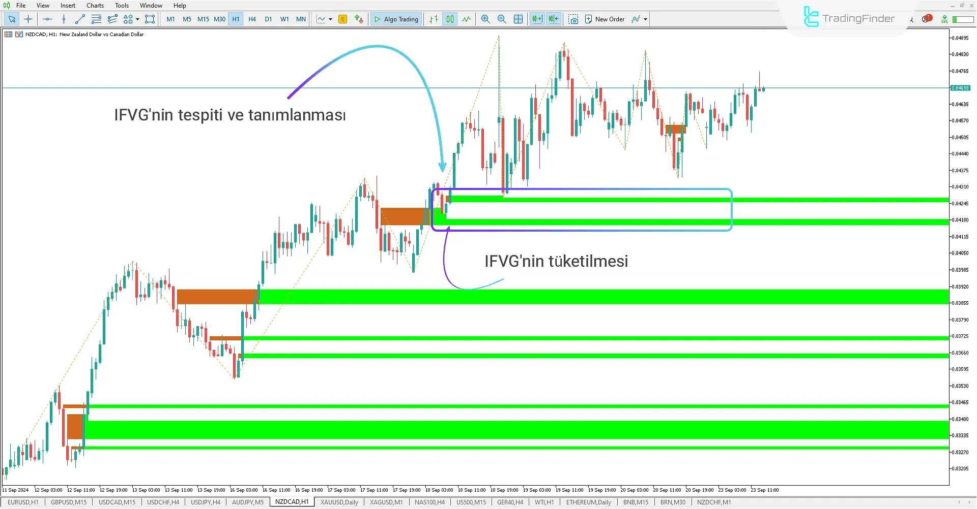Click the New Order button
Screen dimensions: 977x509
[x=605, y=19]
